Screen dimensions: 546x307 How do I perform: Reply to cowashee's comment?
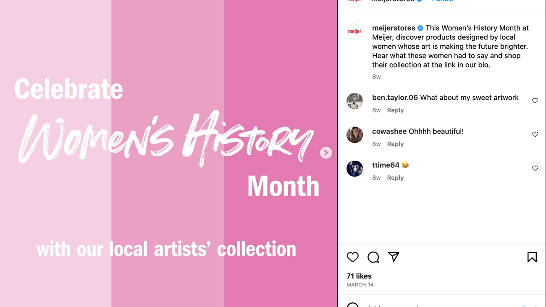395,143
